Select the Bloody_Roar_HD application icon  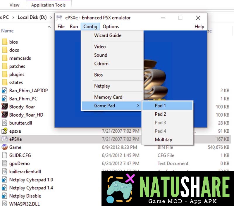click(4, 115)
